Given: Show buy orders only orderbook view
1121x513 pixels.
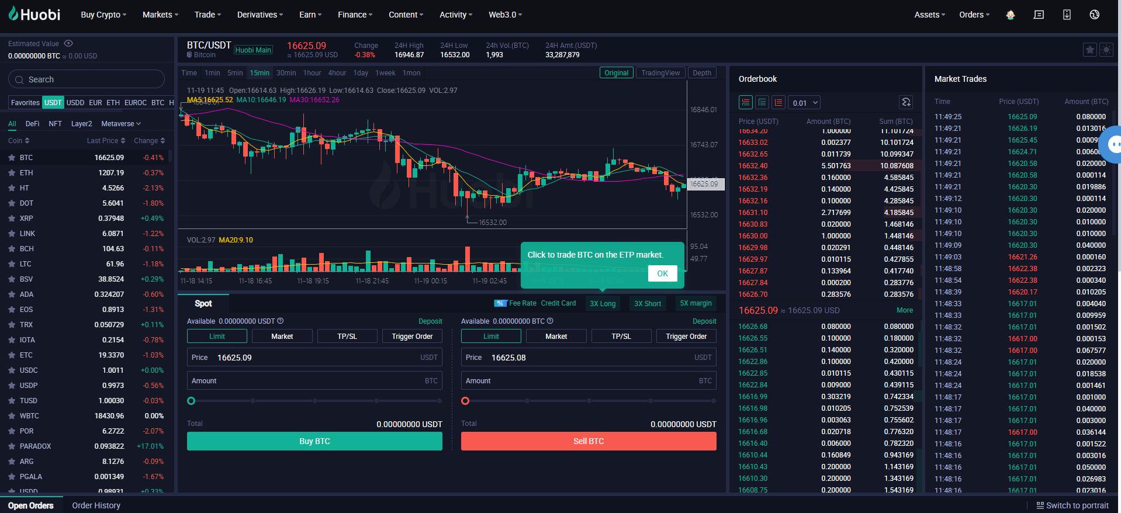Looking at the screenshot, I should pos(762,102).
